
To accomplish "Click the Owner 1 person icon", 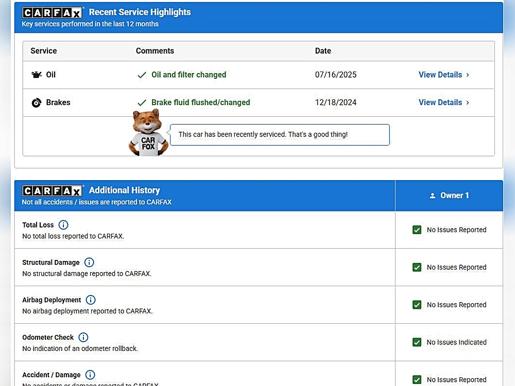I will [433, 196].
